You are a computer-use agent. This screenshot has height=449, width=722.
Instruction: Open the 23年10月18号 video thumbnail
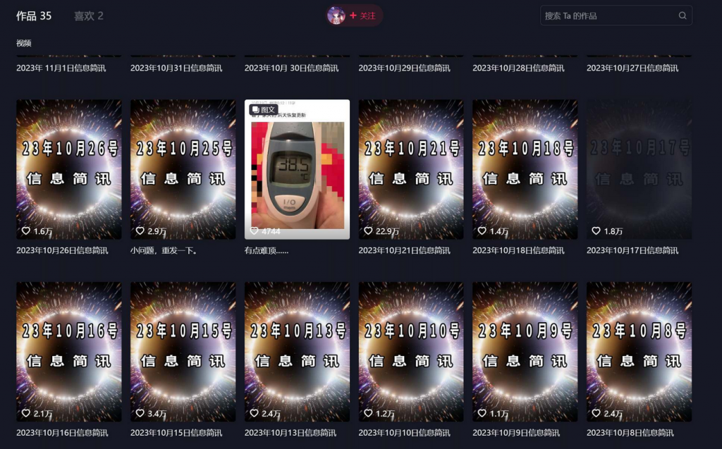coord(525,169)
